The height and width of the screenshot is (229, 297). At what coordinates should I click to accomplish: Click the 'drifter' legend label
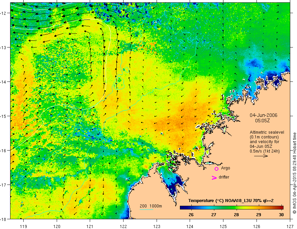tap(224, 177)
